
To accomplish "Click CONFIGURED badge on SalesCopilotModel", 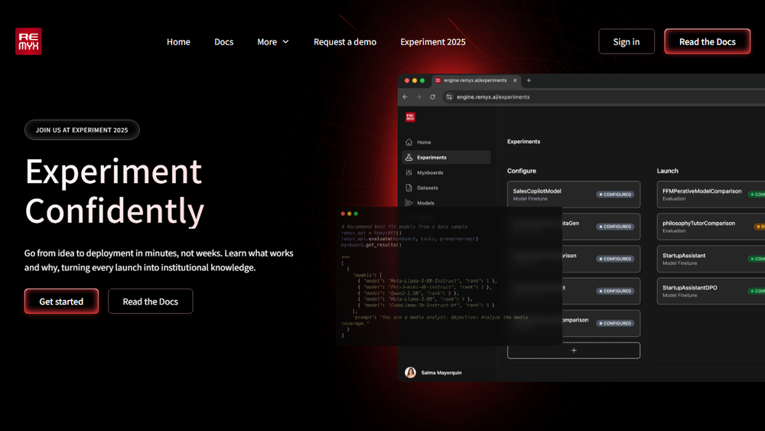I will click(615, 194).
